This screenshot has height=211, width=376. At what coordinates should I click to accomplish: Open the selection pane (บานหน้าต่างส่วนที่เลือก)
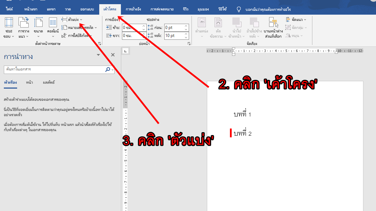[273, 28]
